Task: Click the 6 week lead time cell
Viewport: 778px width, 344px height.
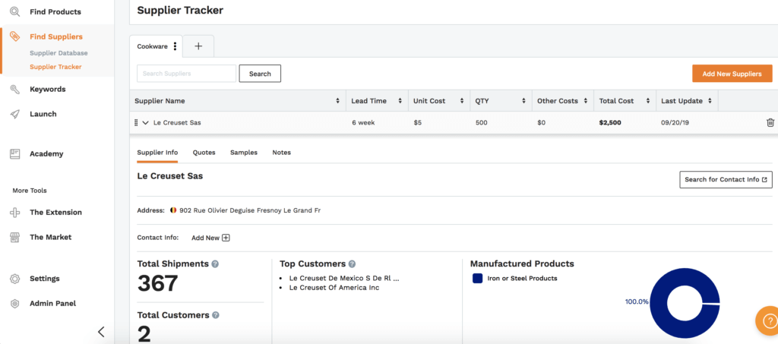Action: (x=363, y=122)
